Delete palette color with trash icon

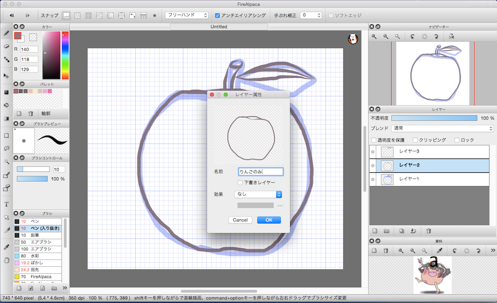coord(31,113)
